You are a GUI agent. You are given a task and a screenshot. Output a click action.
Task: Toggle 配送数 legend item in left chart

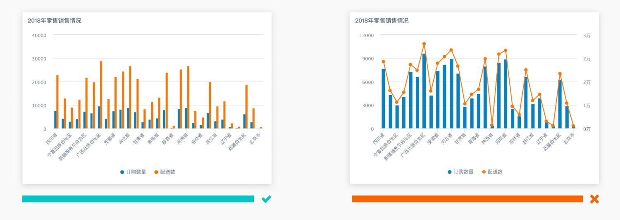pyautogui.click(x=165, y=172)
